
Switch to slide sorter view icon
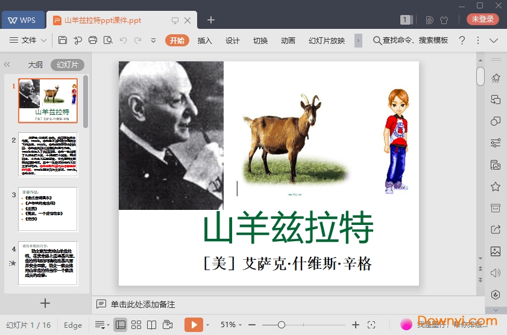pyautogui.click(x=136, y=325)
